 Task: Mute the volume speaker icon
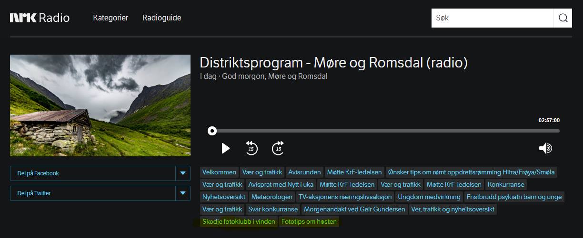[x=545, y=148]
